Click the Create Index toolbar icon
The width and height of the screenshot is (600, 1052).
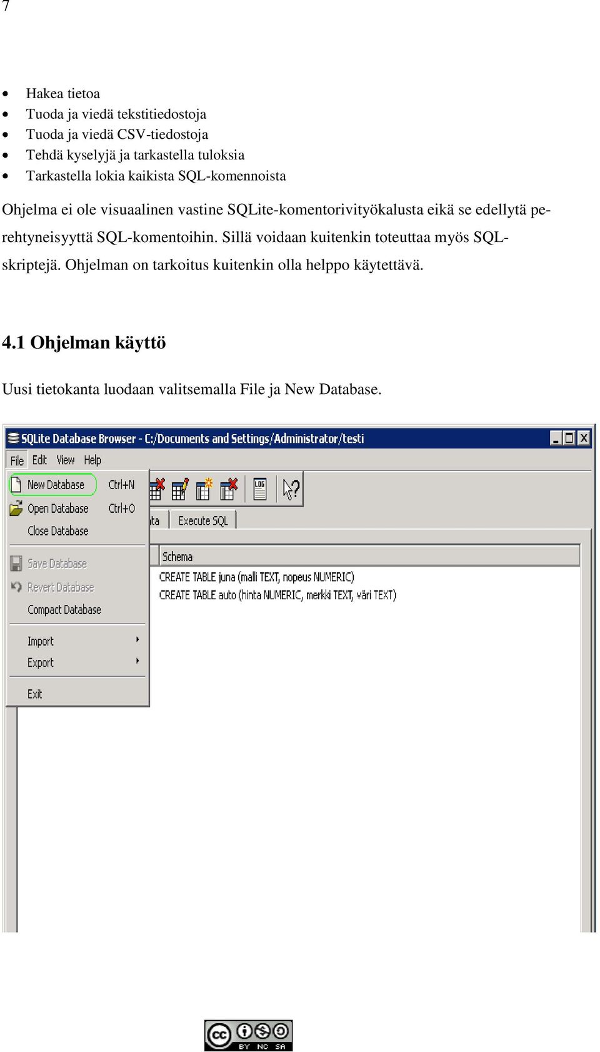[x=204, y=489]
